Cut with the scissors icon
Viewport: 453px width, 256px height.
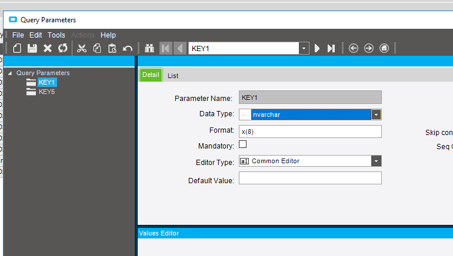[x=82, y=48]
